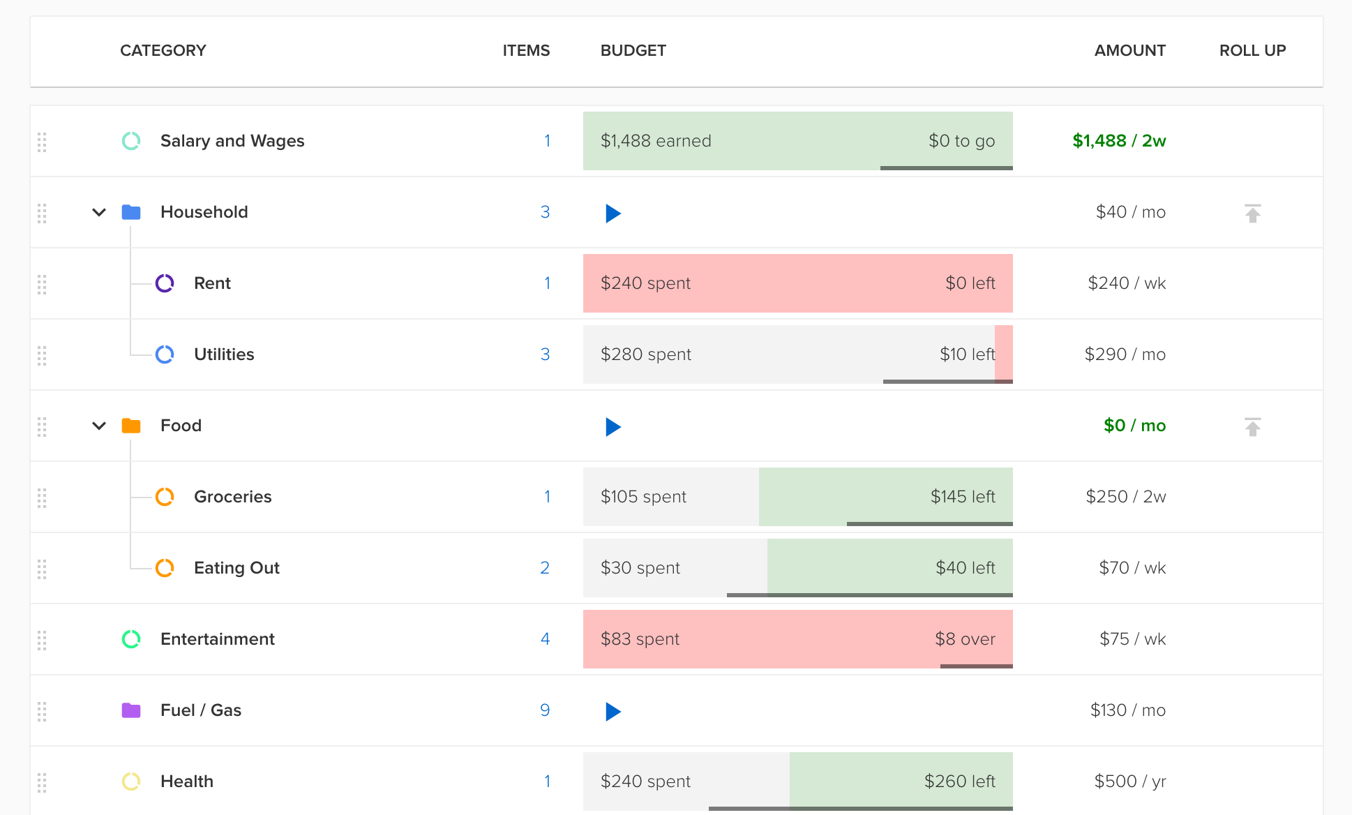Open the 9 items link for Fuel / Gas
This screenshot has width=1352, height=815.
545,710
